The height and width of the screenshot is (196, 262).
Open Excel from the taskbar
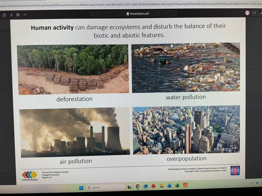[x=177, y=185]
